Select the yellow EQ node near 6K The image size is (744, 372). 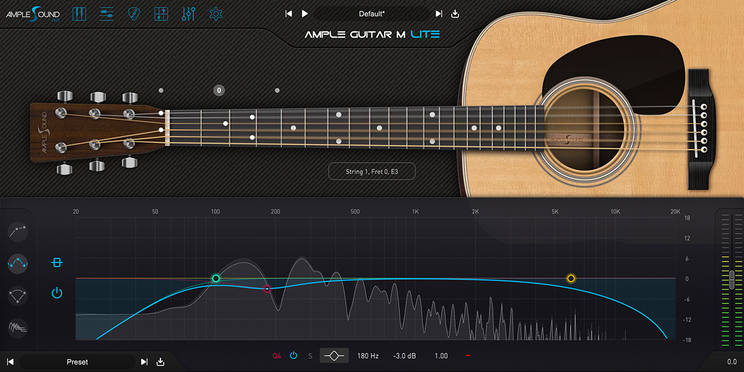coord(571,278)
